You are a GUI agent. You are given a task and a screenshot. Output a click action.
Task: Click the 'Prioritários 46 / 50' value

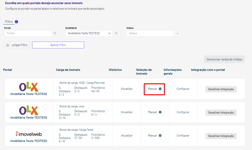pos(98,89)
